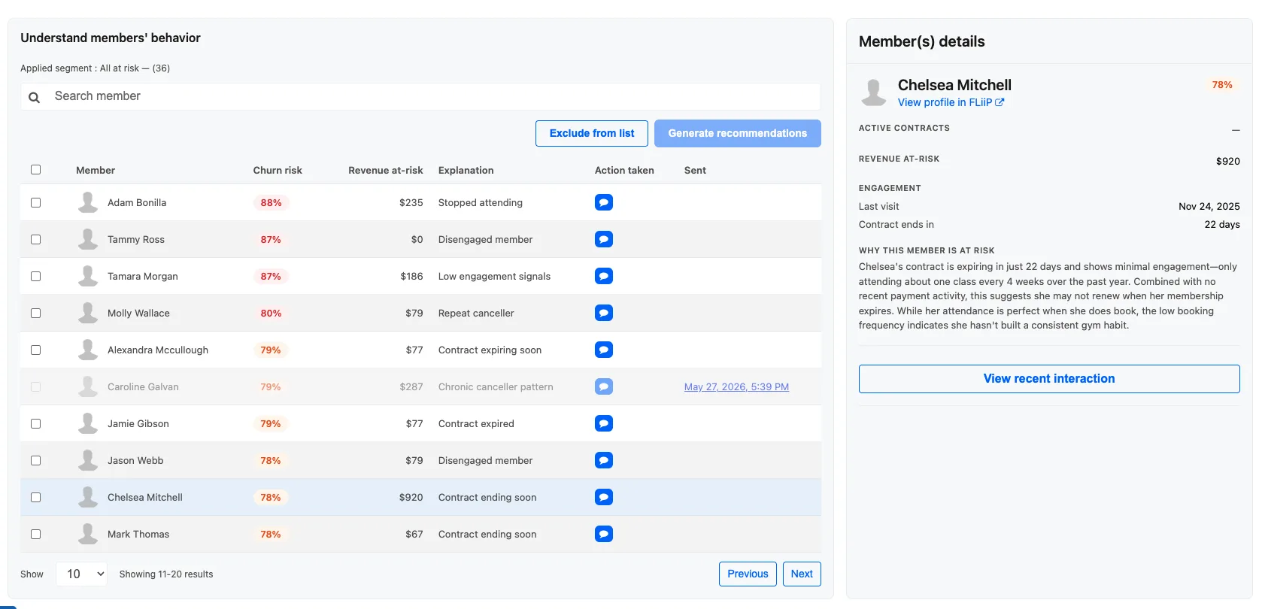Open message action for Molly Wallace

coord(603,313)
